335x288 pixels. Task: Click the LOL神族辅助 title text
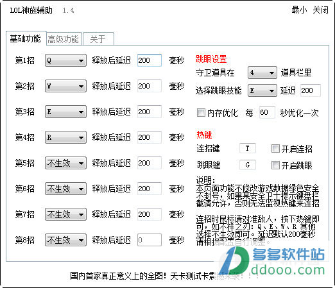click(x=31, y=10)
